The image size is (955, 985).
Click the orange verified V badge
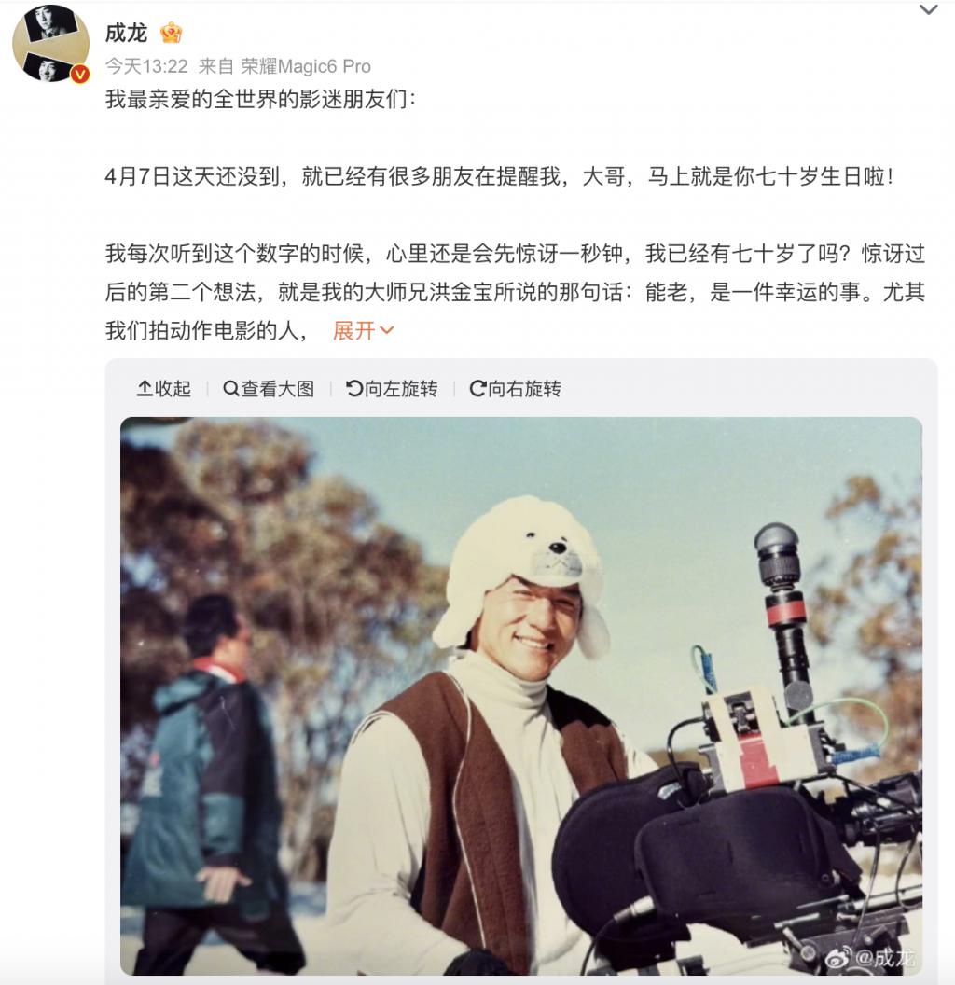coord(80,75)
